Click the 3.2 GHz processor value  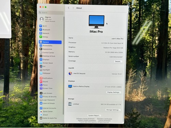pos(112,43)
